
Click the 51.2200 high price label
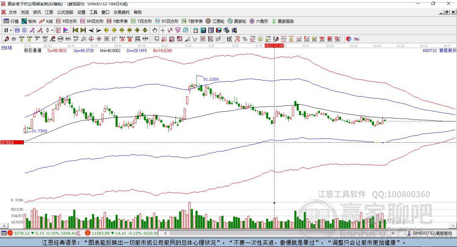pyautogui.click(x=211, y=79)
